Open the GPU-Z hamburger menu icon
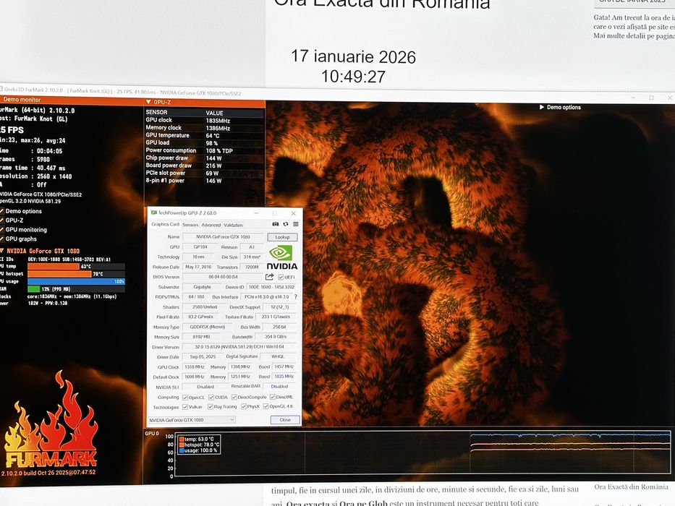Viewport: 675px width, 506px height. coord(296,224)
